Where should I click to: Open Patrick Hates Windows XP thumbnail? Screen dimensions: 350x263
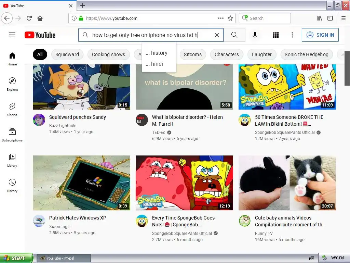[x=81, y=183]
